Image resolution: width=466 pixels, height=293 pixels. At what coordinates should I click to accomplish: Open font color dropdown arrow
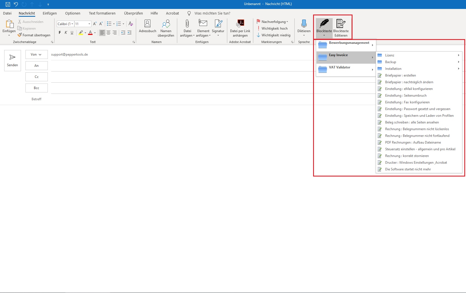pos(95,33)
